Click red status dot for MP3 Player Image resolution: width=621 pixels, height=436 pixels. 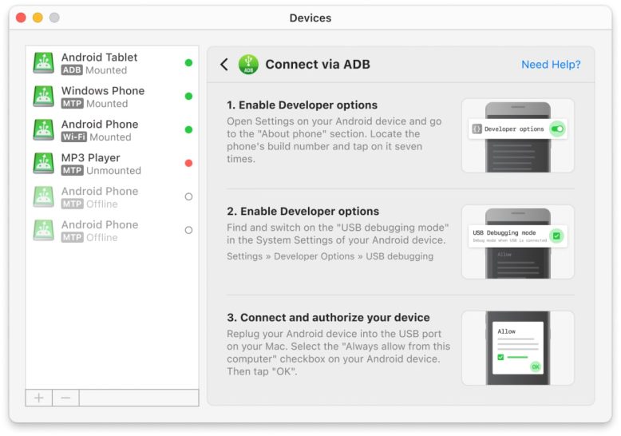[188, 163]
